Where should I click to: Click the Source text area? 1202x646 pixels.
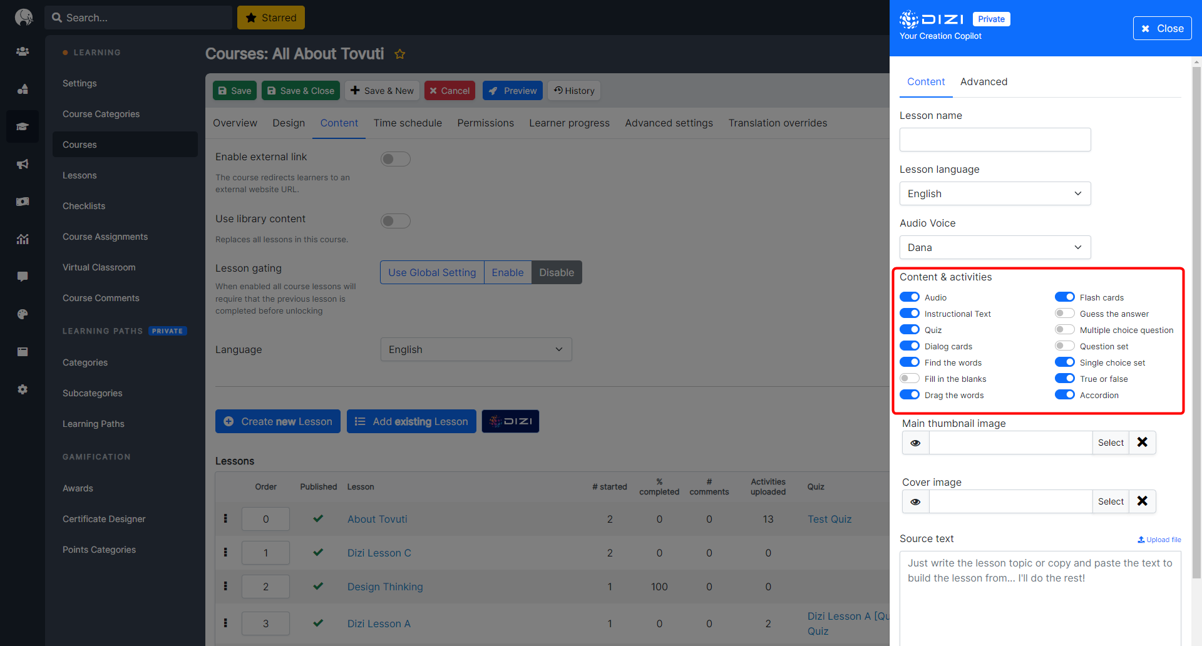pyautogui.click(x=1040, y=598)
